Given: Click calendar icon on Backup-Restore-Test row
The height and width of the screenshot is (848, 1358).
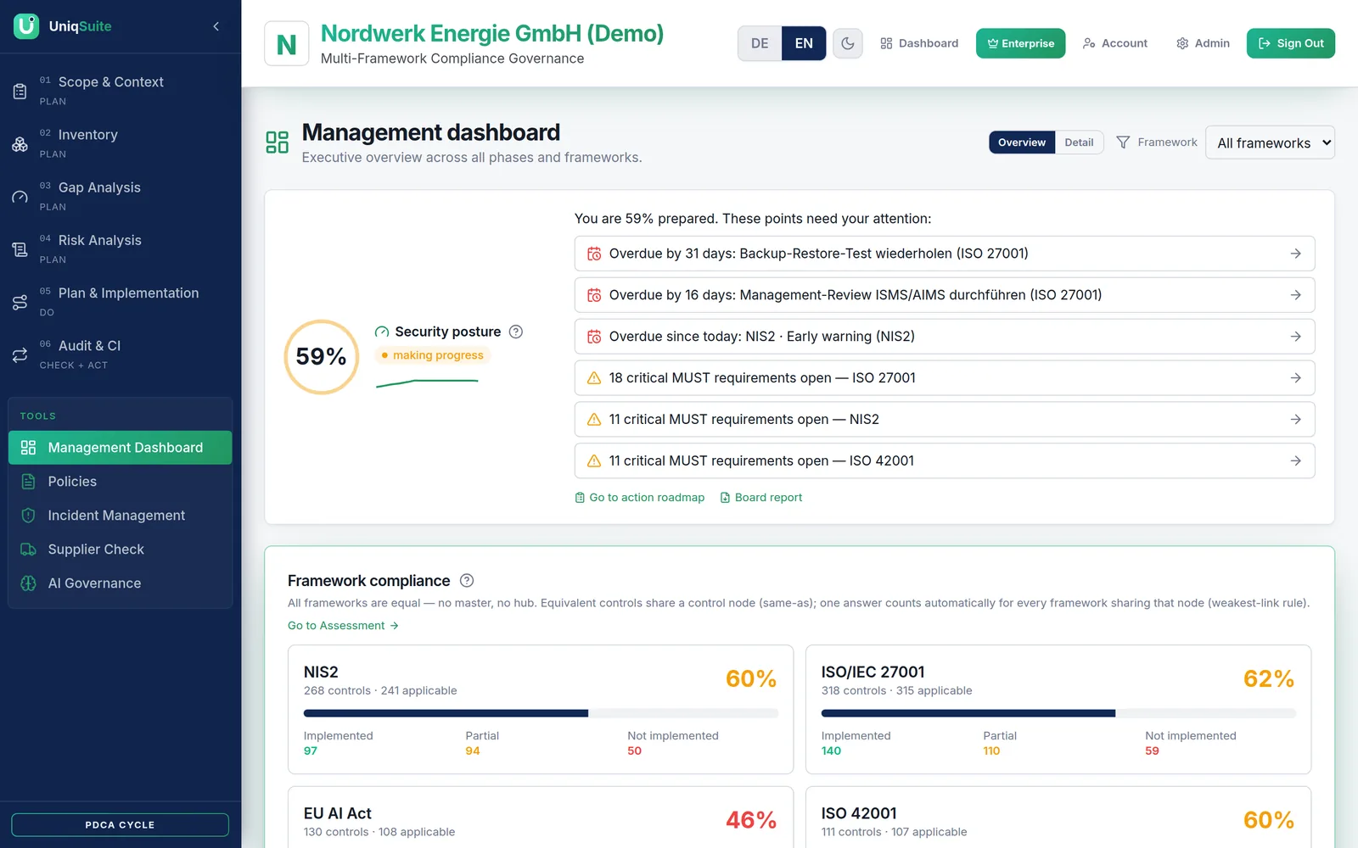Looking at the screenshot, I should pos(594,254).
